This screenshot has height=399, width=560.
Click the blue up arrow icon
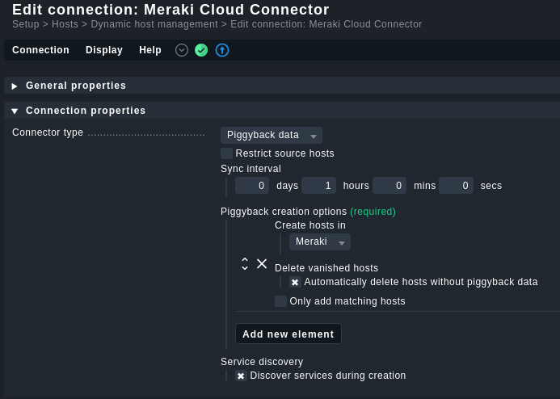tap(222, 50)
